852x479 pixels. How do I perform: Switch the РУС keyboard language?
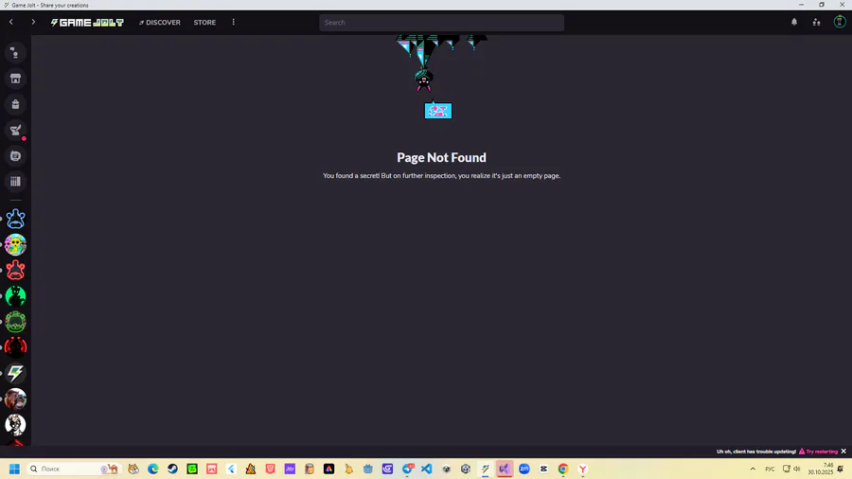point(770,469)
